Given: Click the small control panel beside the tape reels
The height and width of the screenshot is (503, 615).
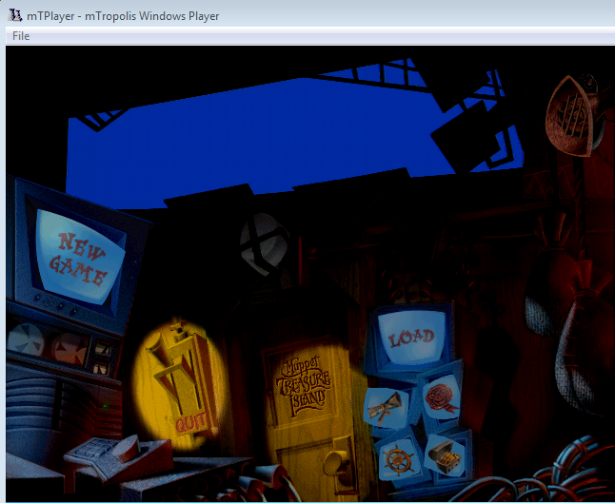Looking at the screenshot, I should 102,355.
